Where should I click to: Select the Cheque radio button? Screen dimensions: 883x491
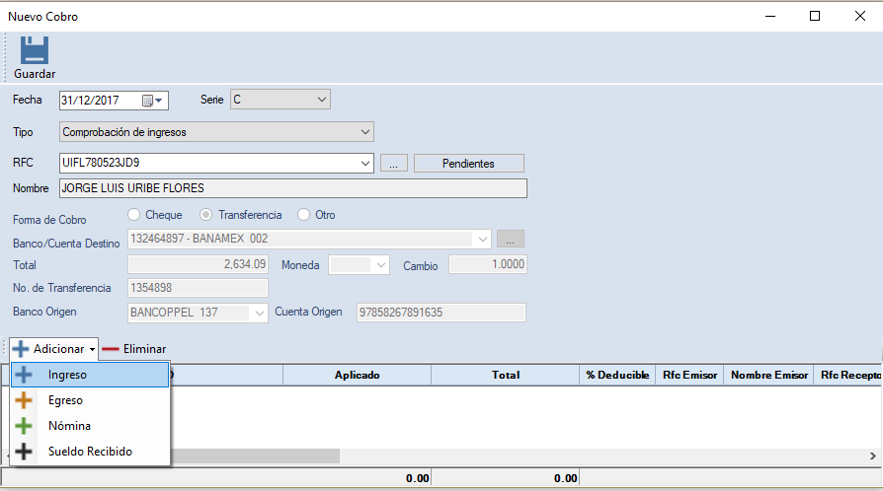click(x=134, y=214)
